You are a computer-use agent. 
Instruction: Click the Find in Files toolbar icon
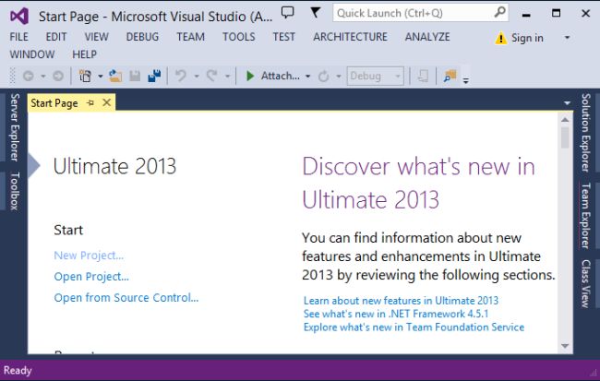click(x=450, y=77)
